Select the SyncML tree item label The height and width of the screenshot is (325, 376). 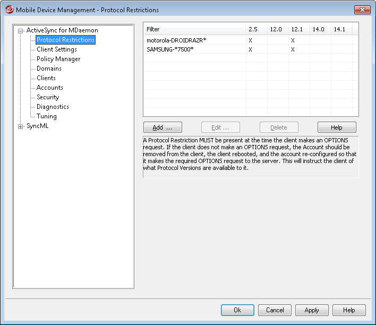tap(37, 126)
